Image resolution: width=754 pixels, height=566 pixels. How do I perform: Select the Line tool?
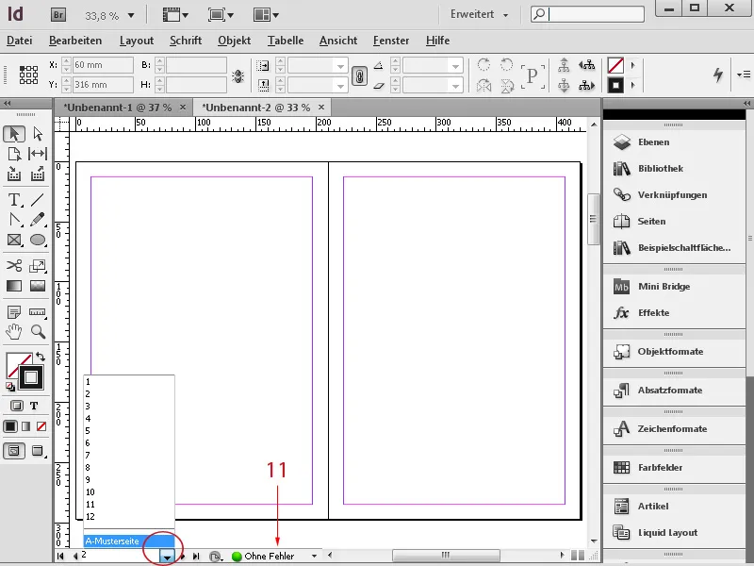tap(38, 199)
